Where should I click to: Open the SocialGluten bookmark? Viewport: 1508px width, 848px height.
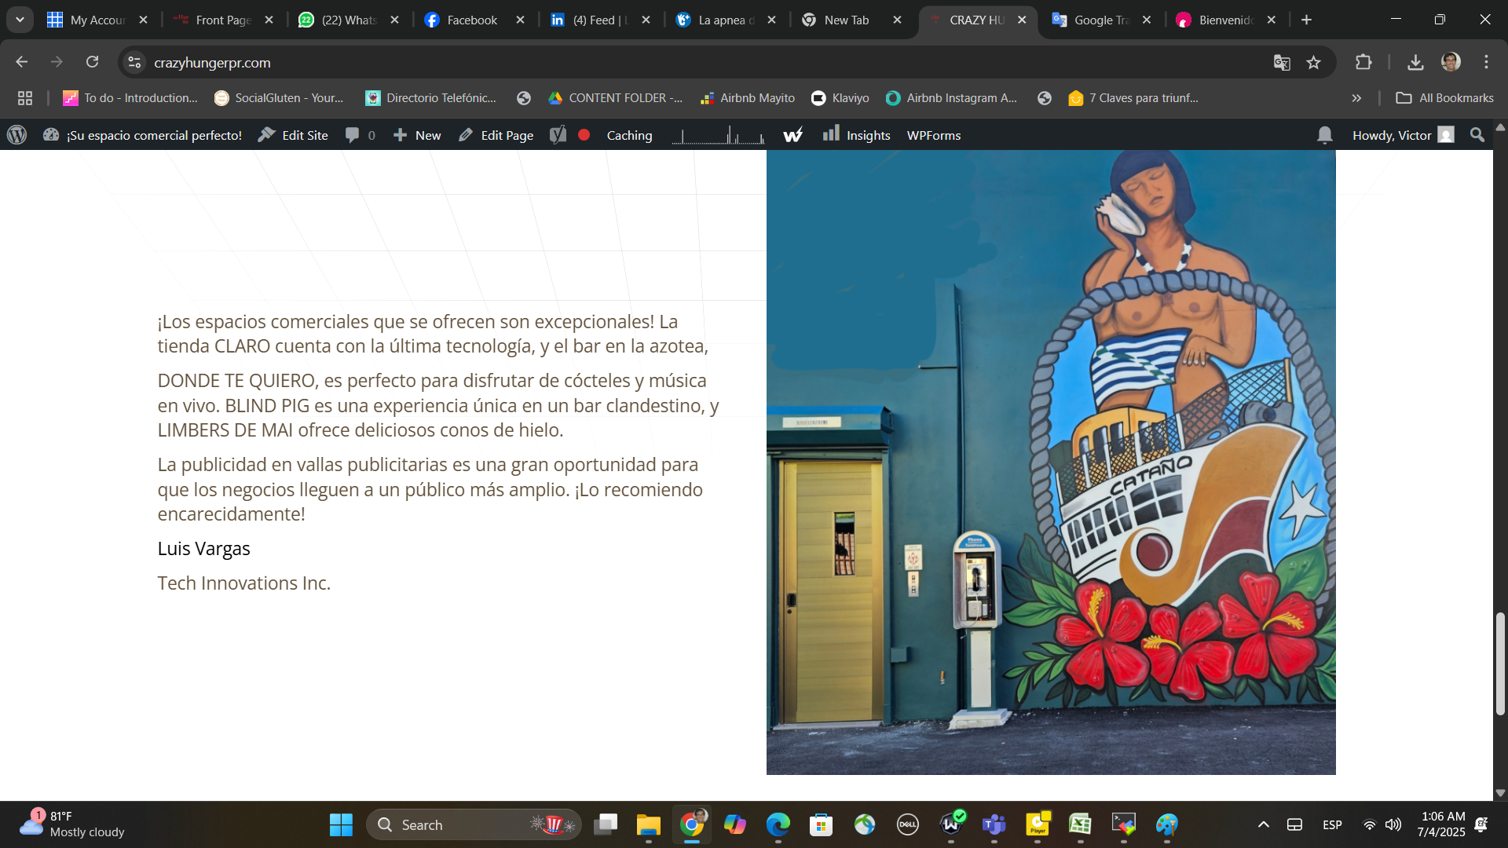pyautogui.click(x=279, y=98)
